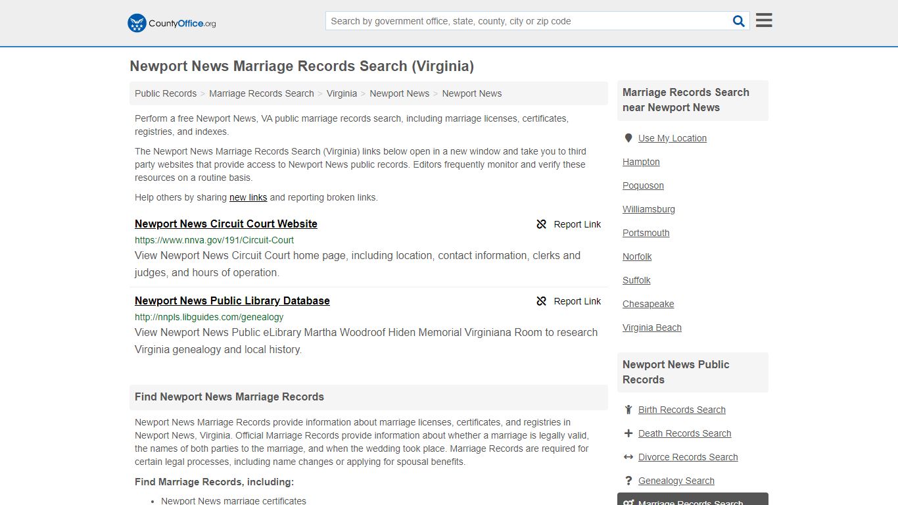Click 'Find Marriage Records, including:' subheading
Image resolution: width=898 pixels, height=505 pixels.
tap(214, 482)
